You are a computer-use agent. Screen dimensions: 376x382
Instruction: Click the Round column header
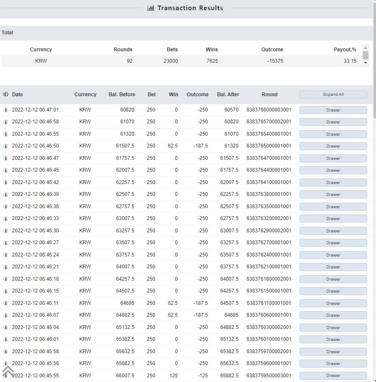pos(269,95)
